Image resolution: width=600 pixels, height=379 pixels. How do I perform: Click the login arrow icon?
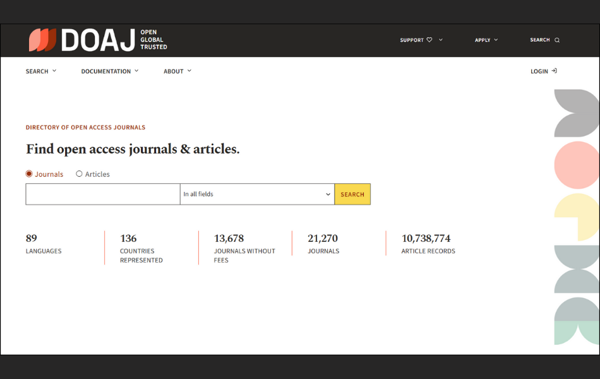point(554,71)
